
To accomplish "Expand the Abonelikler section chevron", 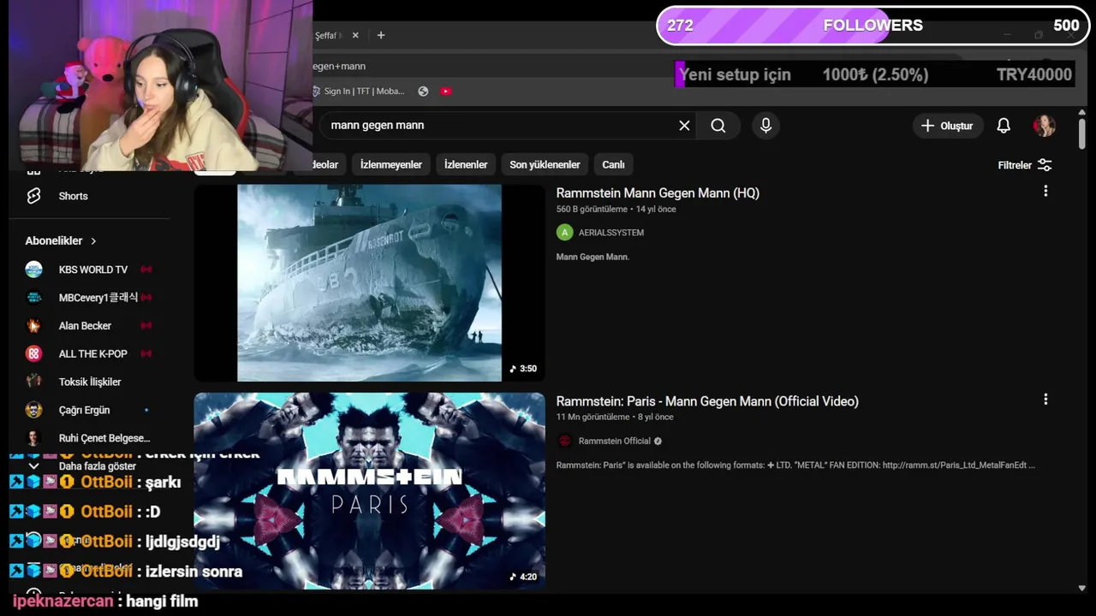I will pos(93,241).
